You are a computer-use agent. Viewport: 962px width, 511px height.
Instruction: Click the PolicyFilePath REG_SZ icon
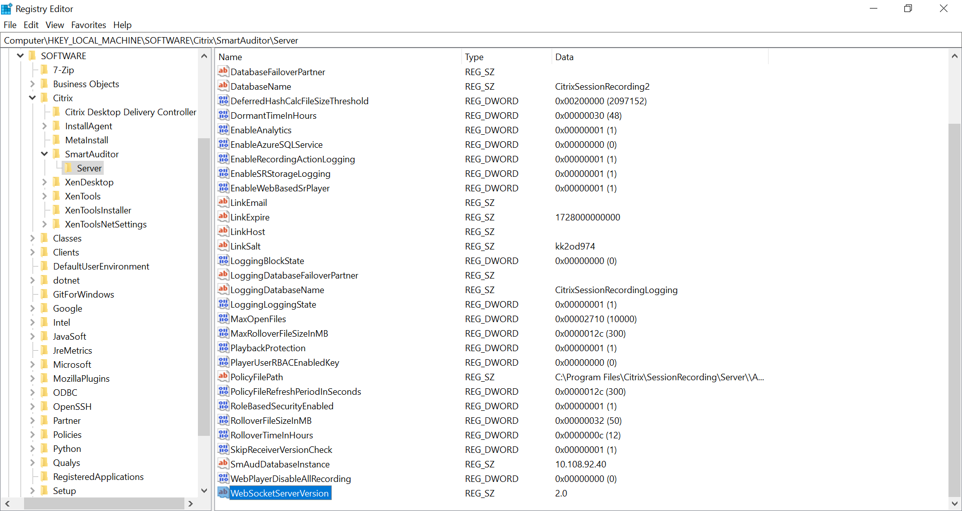tap(223, 377)
